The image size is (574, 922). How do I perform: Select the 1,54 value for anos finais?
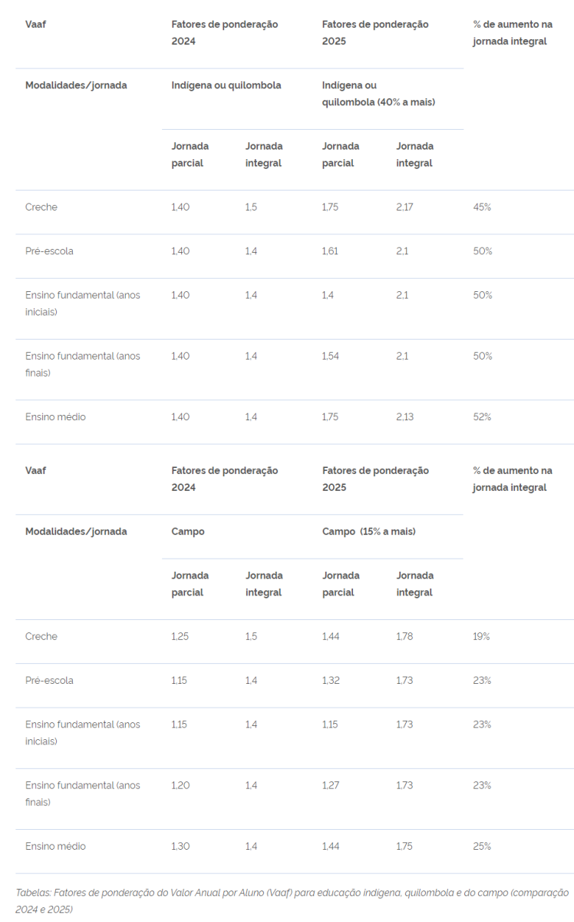(x=331, y=357)
